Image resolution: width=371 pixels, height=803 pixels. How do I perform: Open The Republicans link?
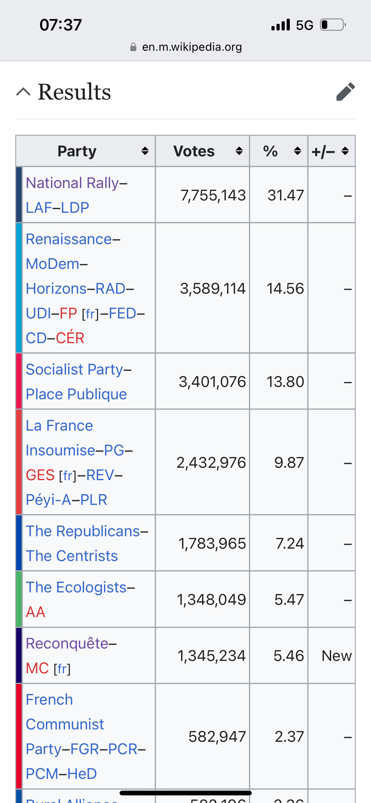click(x=83, y=531)
